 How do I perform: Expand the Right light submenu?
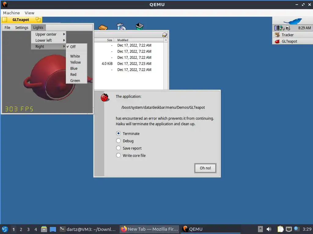pyautogui.click(x=49, y=47)
